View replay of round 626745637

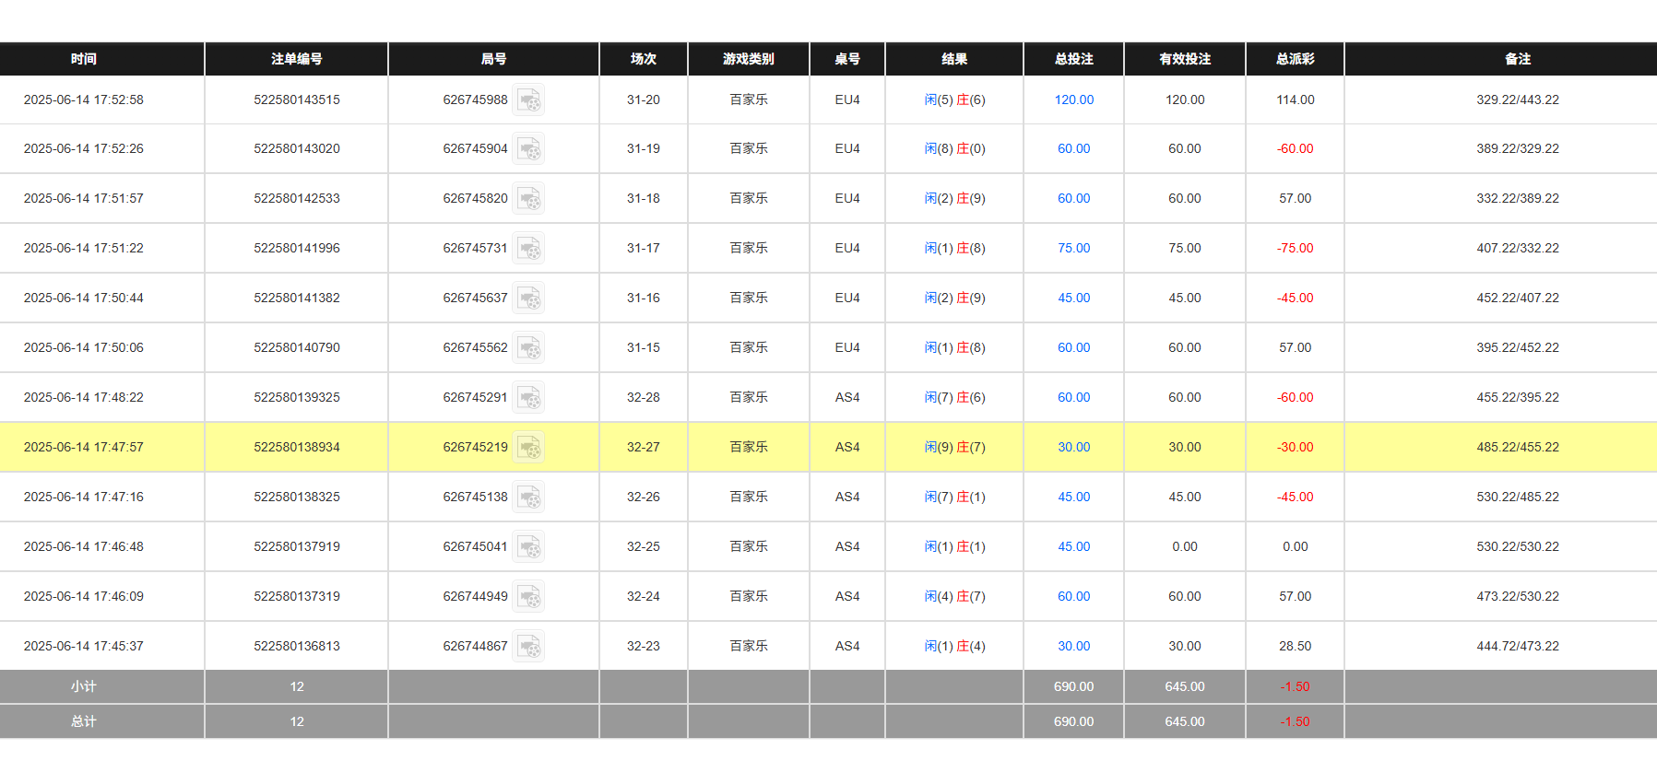point(528,299)
